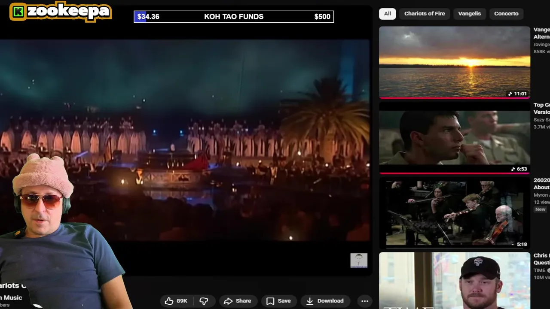This screenshot has width=550, height=309.
Task: Click the New badge on the orchestra video
Action: point(540,209)
